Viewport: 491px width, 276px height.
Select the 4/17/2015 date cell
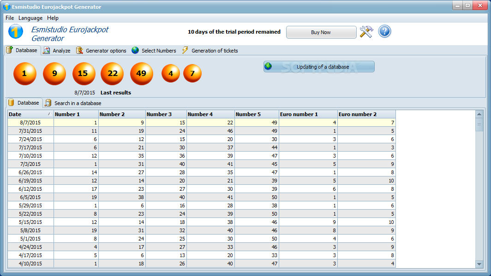click(30, 255)
